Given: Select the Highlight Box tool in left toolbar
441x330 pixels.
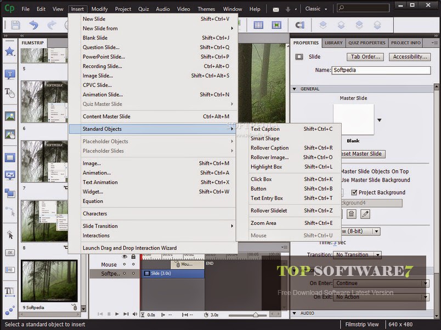Looking at the screenshot, I should click(10, 158).
